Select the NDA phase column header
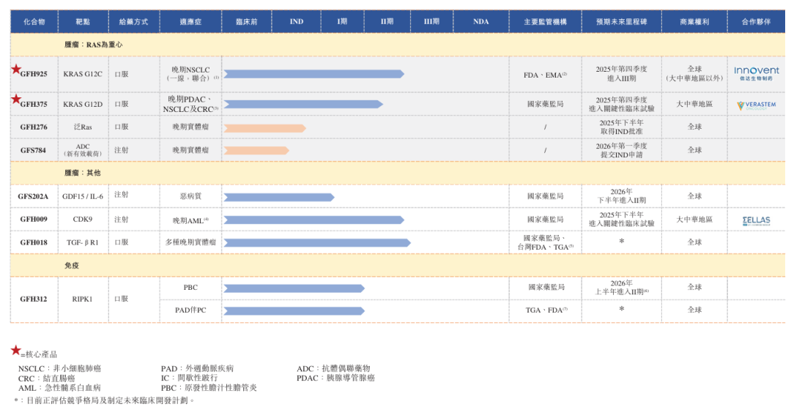 [480, 22]
